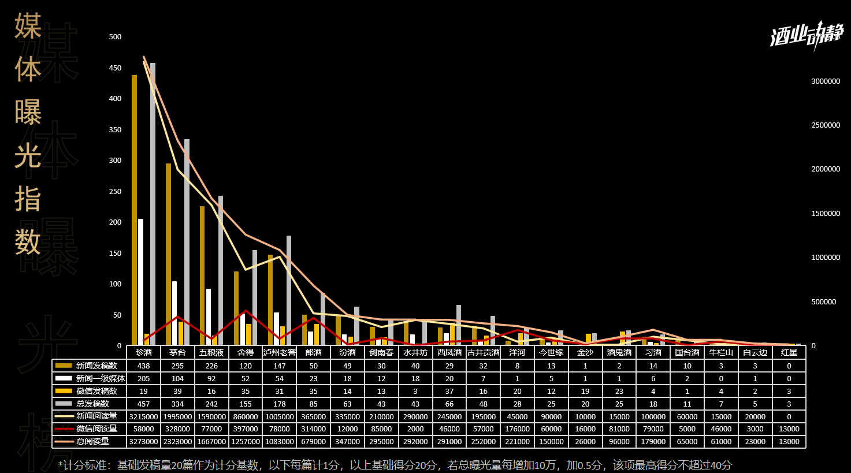Click the 500 label on left axis
The image size is (851, 473).
coord(116,36)
